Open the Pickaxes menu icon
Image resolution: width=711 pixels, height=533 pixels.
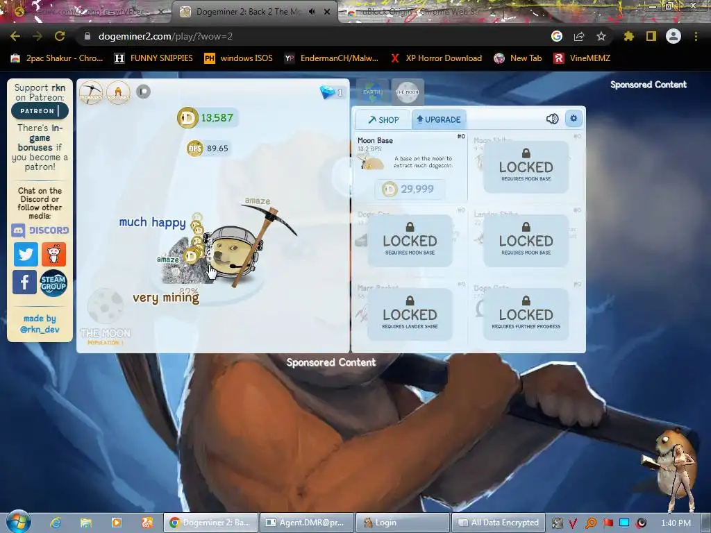click(91, 92)
